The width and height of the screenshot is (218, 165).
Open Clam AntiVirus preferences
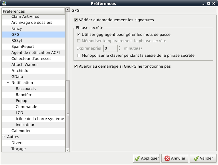pyautogui.click(x=25, y=17)
